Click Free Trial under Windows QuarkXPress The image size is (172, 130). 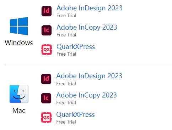point(66,54)
